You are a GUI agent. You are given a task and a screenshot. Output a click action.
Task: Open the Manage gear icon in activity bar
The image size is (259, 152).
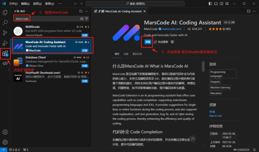tap(5, 142)
